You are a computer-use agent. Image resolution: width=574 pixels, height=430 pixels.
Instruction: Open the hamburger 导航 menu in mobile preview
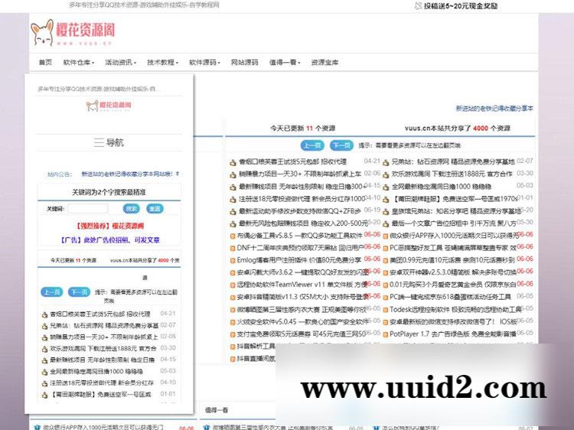pyautogui.click(x=109, y=142)
